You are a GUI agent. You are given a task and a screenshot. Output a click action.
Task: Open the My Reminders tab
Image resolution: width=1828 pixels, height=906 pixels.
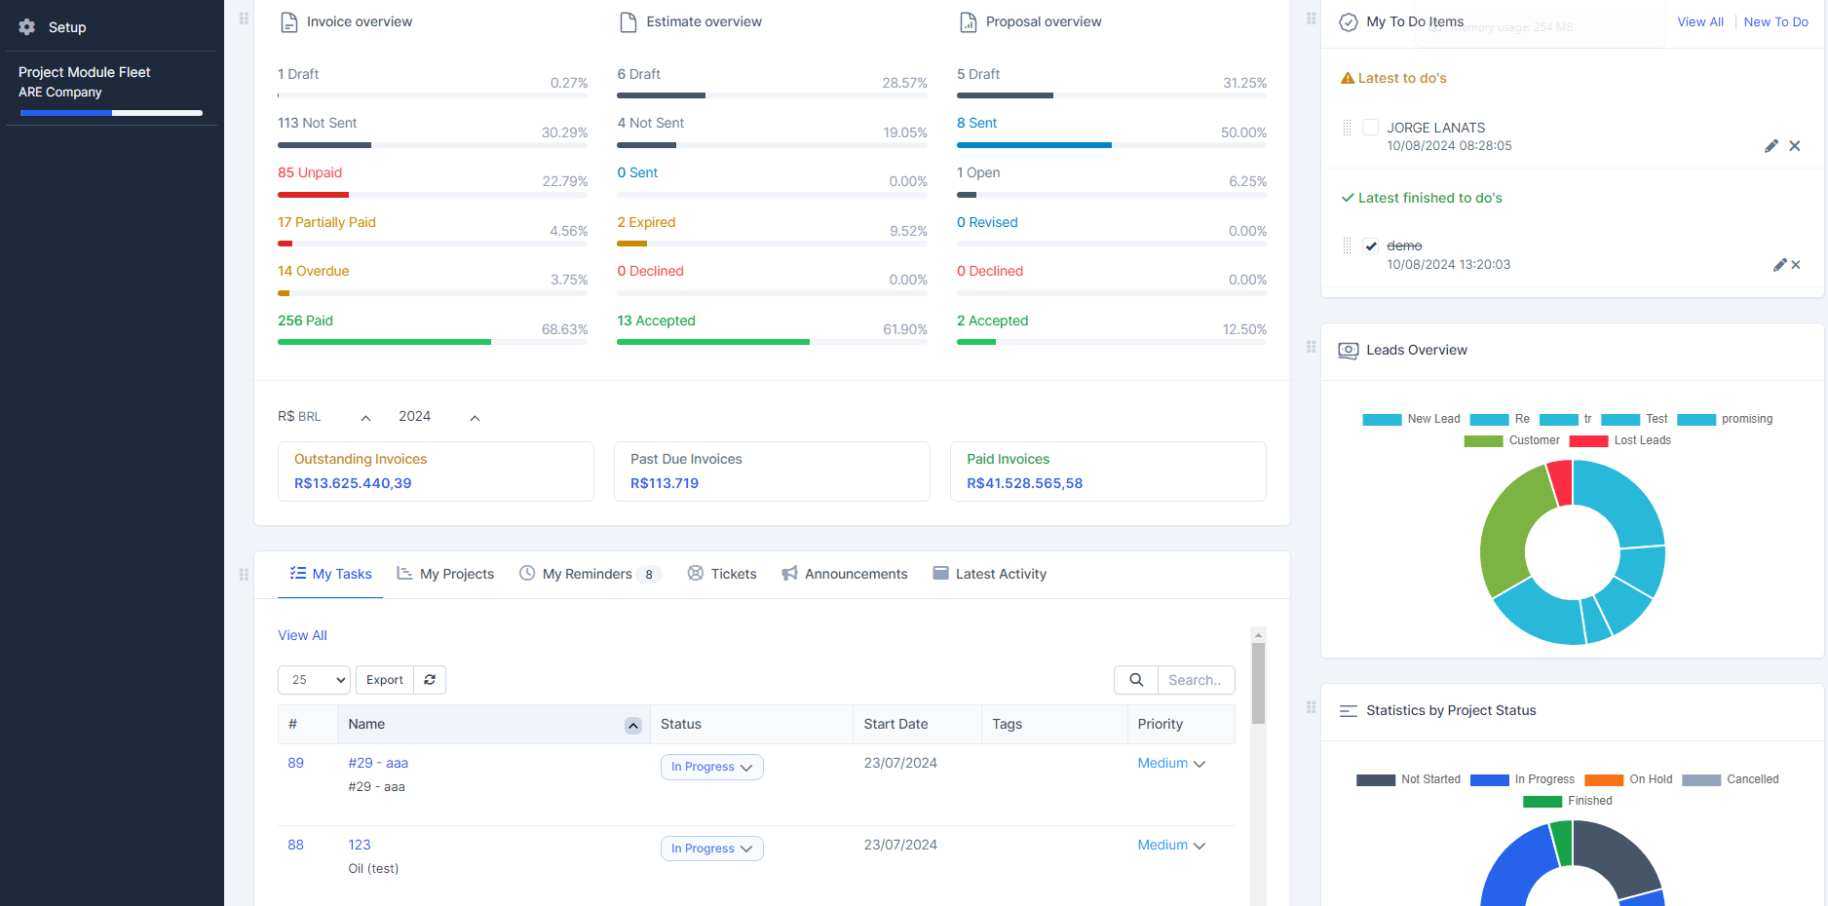[590, 575]
